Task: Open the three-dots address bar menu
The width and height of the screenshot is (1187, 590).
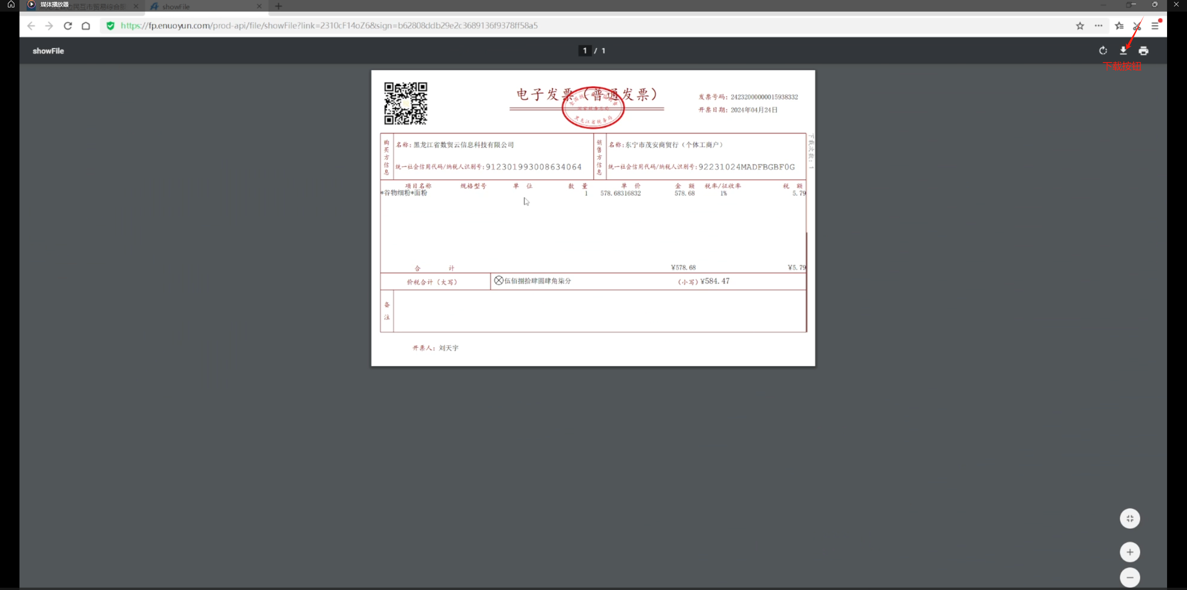Action: click(1098, 26)
